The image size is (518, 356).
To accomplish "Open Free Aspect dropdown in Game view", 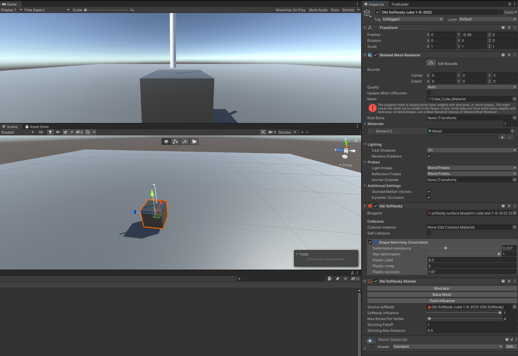I will click(47, 10).
